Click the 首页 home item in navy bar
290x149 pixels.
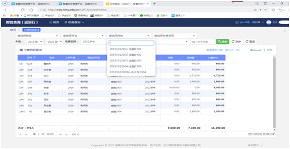[54, 22]
